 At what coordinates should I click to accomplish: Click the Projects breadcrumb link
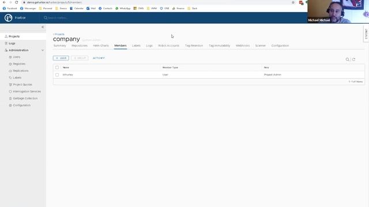click(x=59, y=34)
